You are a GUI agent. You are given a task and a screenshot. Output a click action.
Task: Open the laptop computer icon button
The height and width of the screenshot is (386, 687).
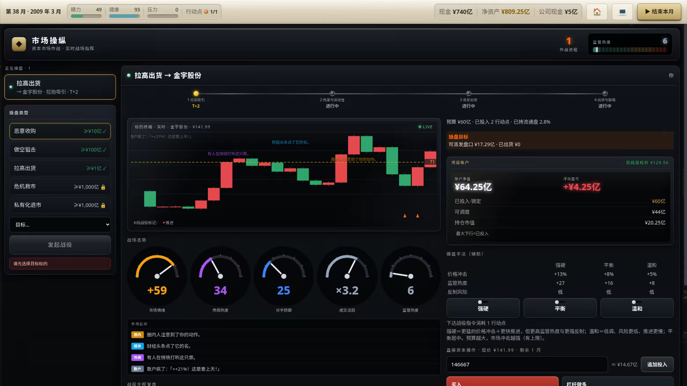pyautogui.click(x=622, y=12)
